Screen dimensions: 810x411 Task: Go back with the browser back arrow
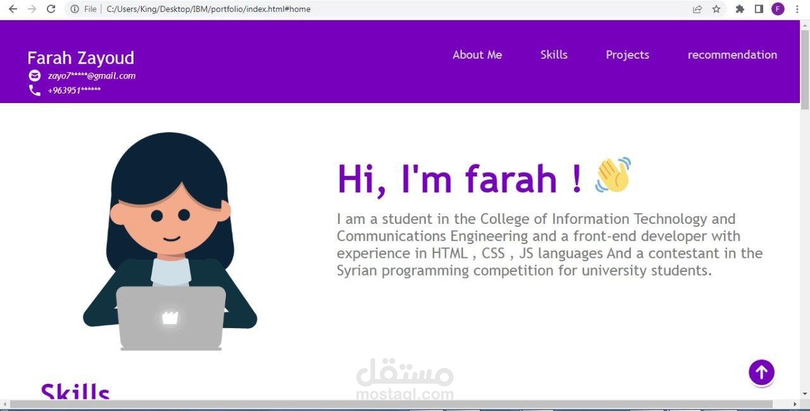[13, 9]
